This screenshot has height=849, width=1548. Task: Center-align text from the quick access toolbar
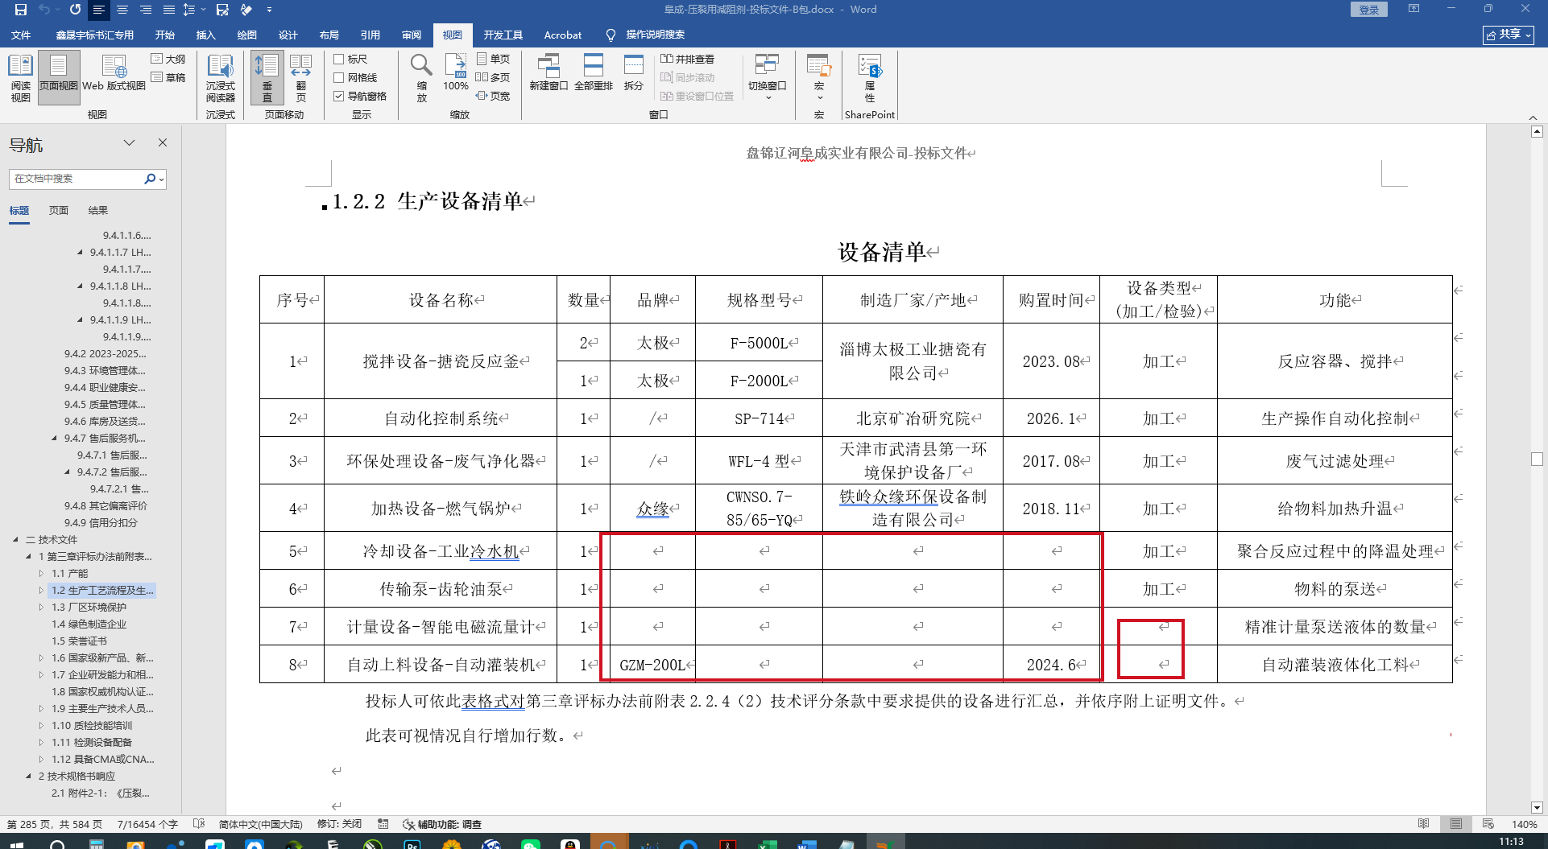click(x=122, y=10)
